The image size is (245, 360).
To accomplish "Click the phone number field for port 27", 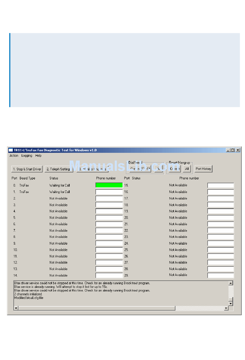I will point(221,262).
